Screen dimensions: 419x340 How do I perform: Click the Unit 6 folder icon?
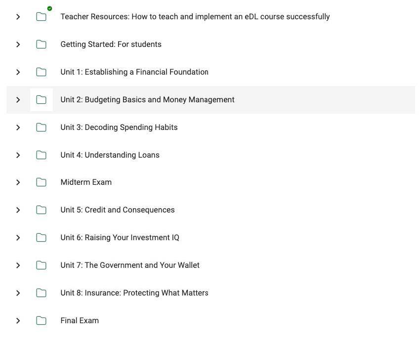42,238
